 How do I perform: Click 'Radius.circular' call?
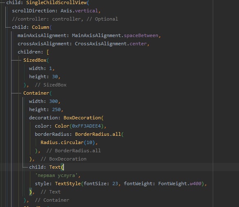click(x=62, y=142)
